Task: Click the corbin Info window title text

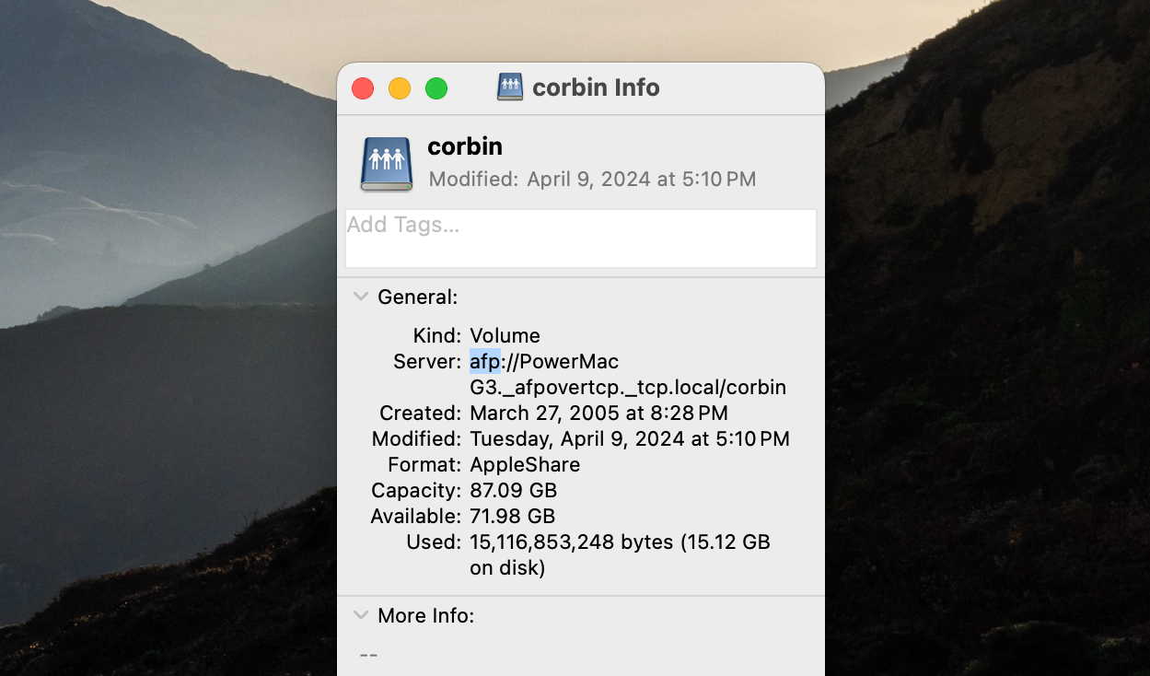Action: (596, 87)
